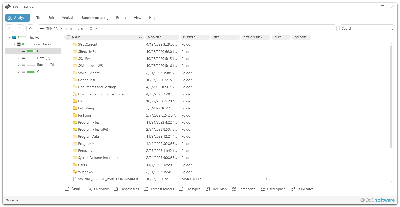This screenshot has height=207, width=400.
Task: Click the $Recycle.Bin folder icon
Action: [x=75, y=52]
